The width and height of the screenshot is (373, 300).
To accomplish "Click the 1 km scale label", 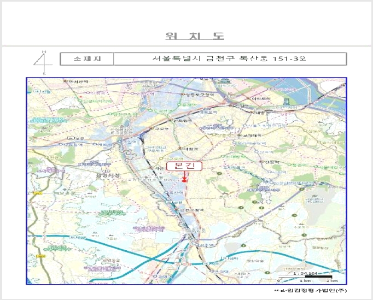I will (x=305, y=281).
